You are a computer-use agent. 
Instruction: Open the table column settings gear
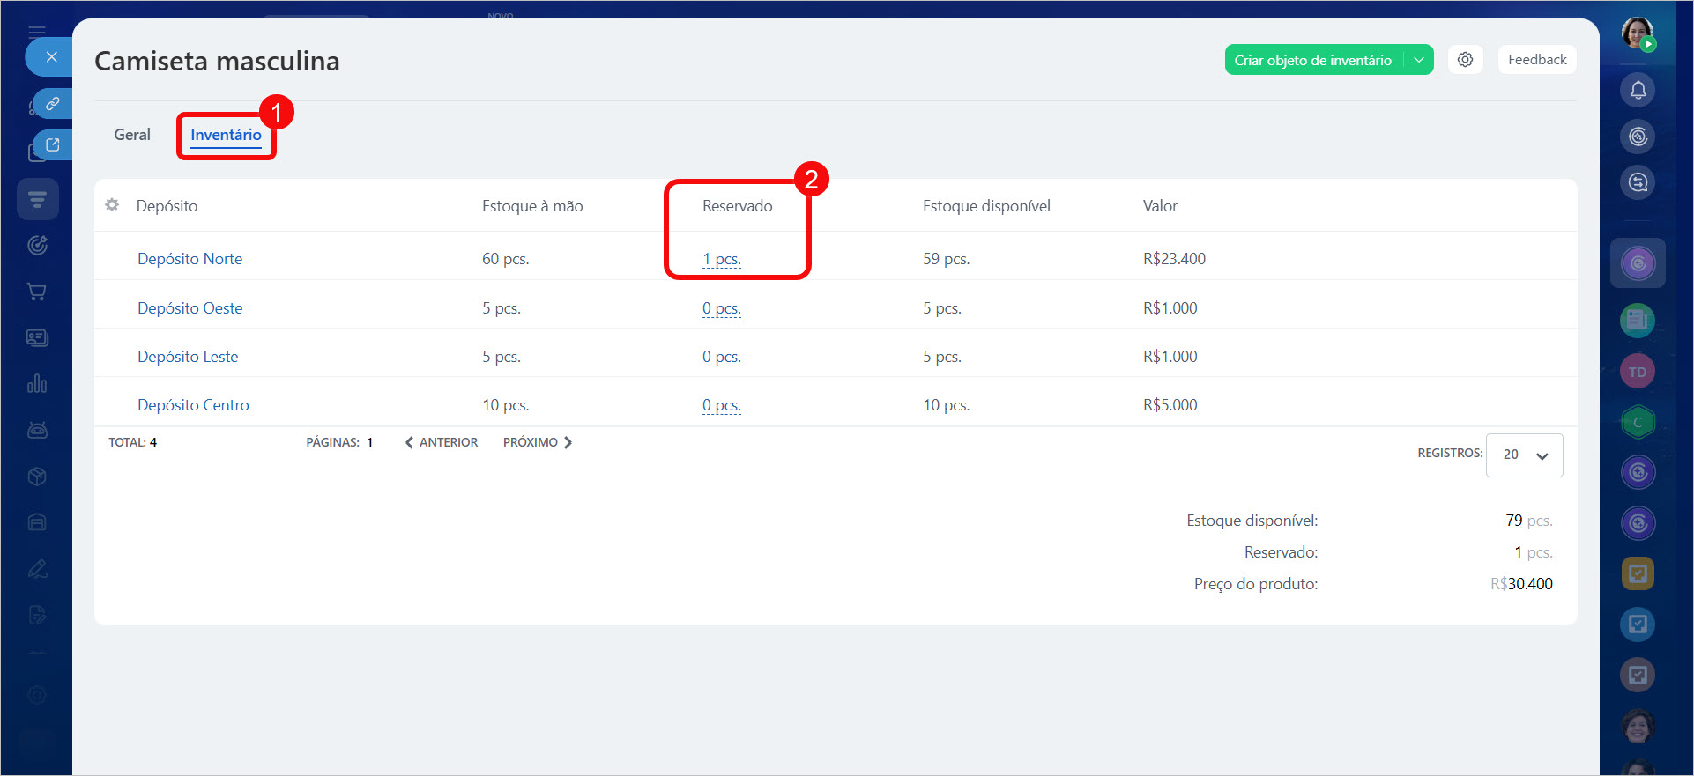click(x=112, y=205)
